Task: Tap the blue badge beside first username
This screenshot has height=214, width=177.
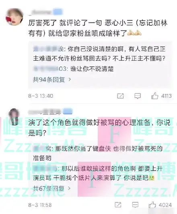Action: pyautogui.click(x=58, y=12)
